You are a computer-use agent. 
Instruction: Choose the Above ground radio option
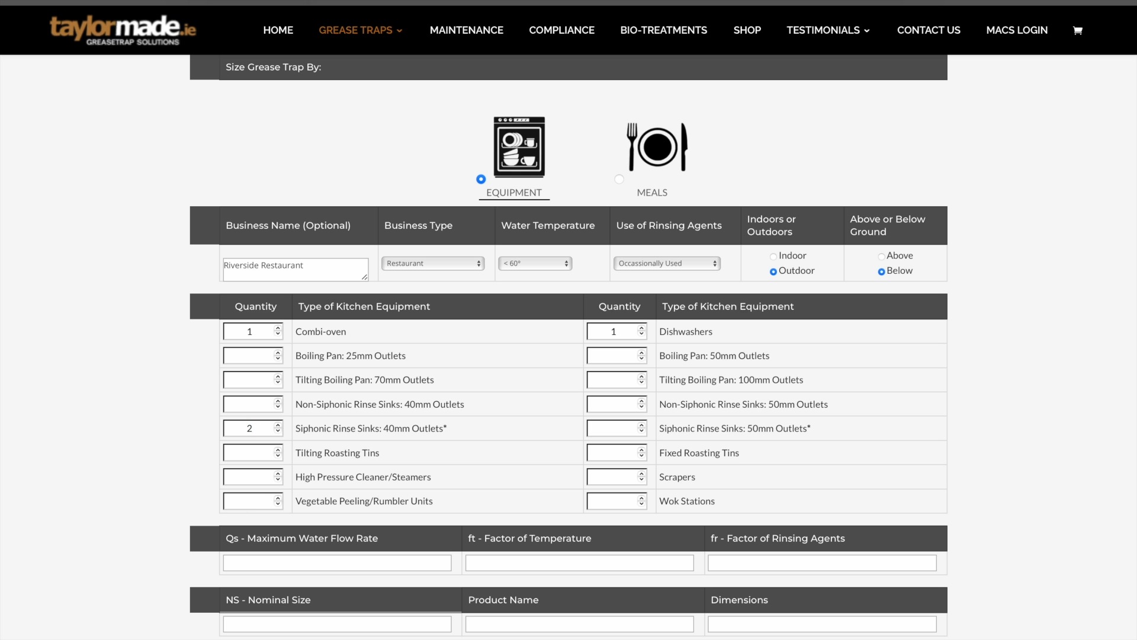tap(881, 257)
